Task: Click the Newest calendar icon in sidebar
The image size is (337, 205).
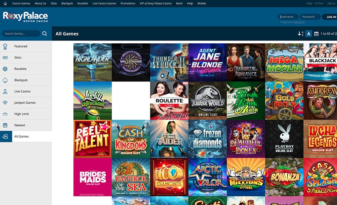Action: [x=5, y=125]
